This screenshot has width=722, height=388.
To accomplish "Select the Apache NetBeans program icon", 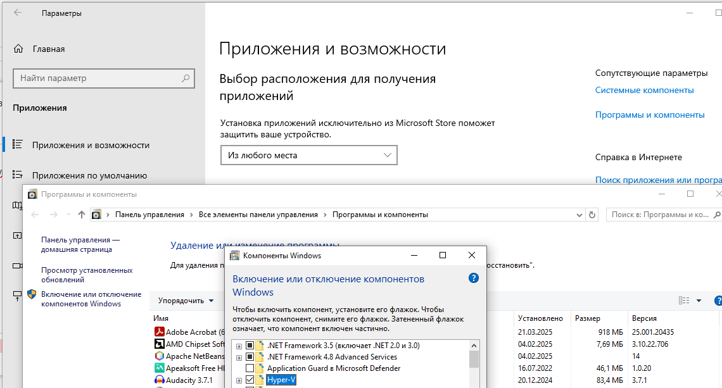I will click(160, 356).
